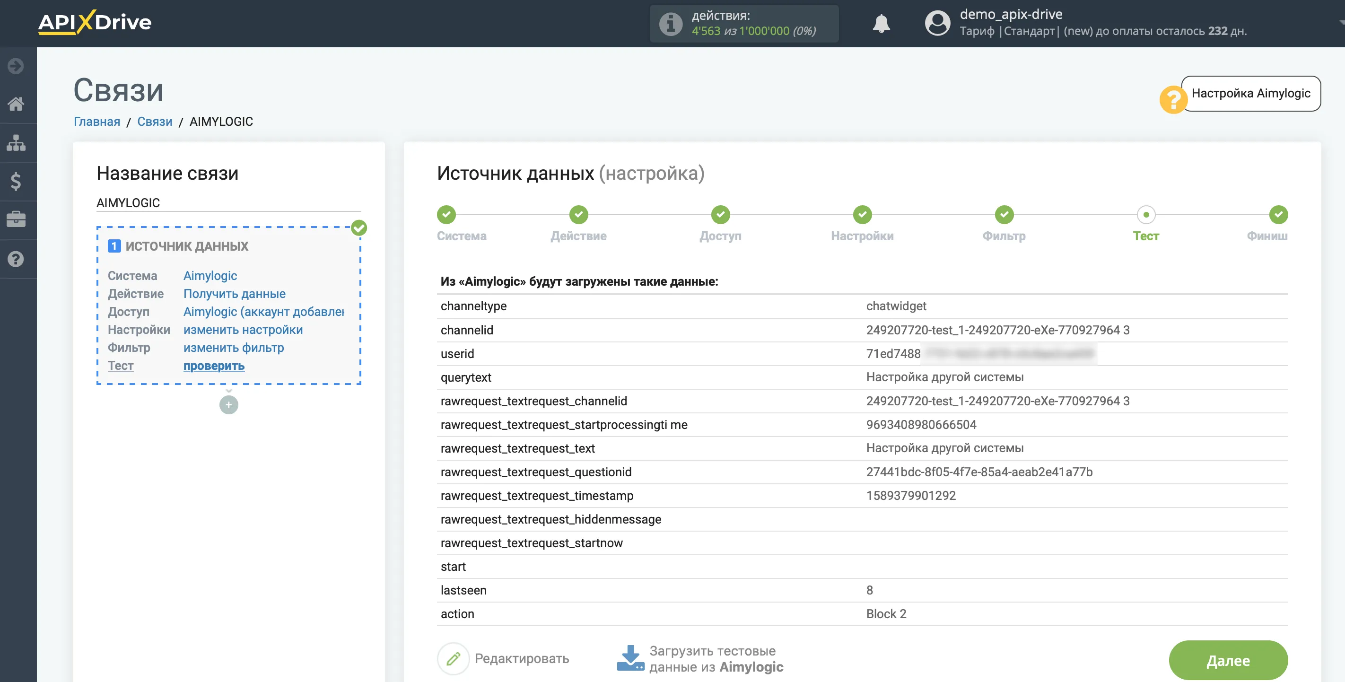Select the lastseen value 8

[869, 590]
